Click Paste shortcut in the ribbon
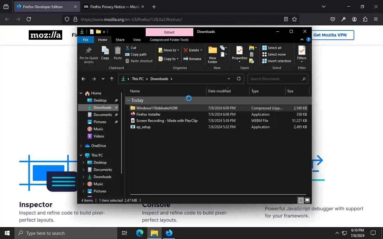The height and width of the screenshot is (239, 383). pos(139,61)
